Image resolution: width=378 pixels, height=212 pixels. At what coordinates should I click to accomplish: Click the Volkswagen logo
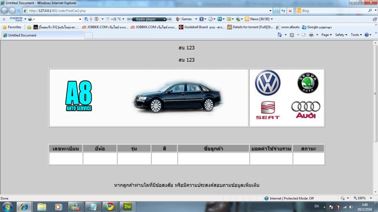[268, 83]
